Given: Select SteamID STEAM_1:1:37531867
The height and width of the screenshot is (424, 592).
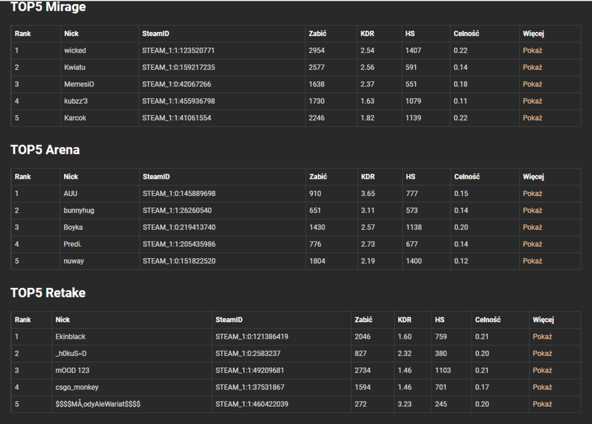Looking at the screenshot, I should tap(250, 387).
